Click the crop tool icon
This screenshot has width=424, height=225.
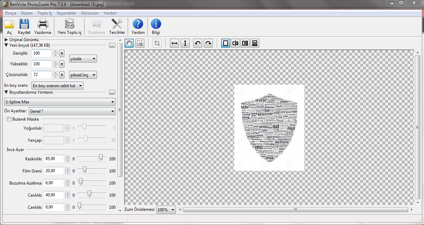pyautogui.click(x=157, y=43)
